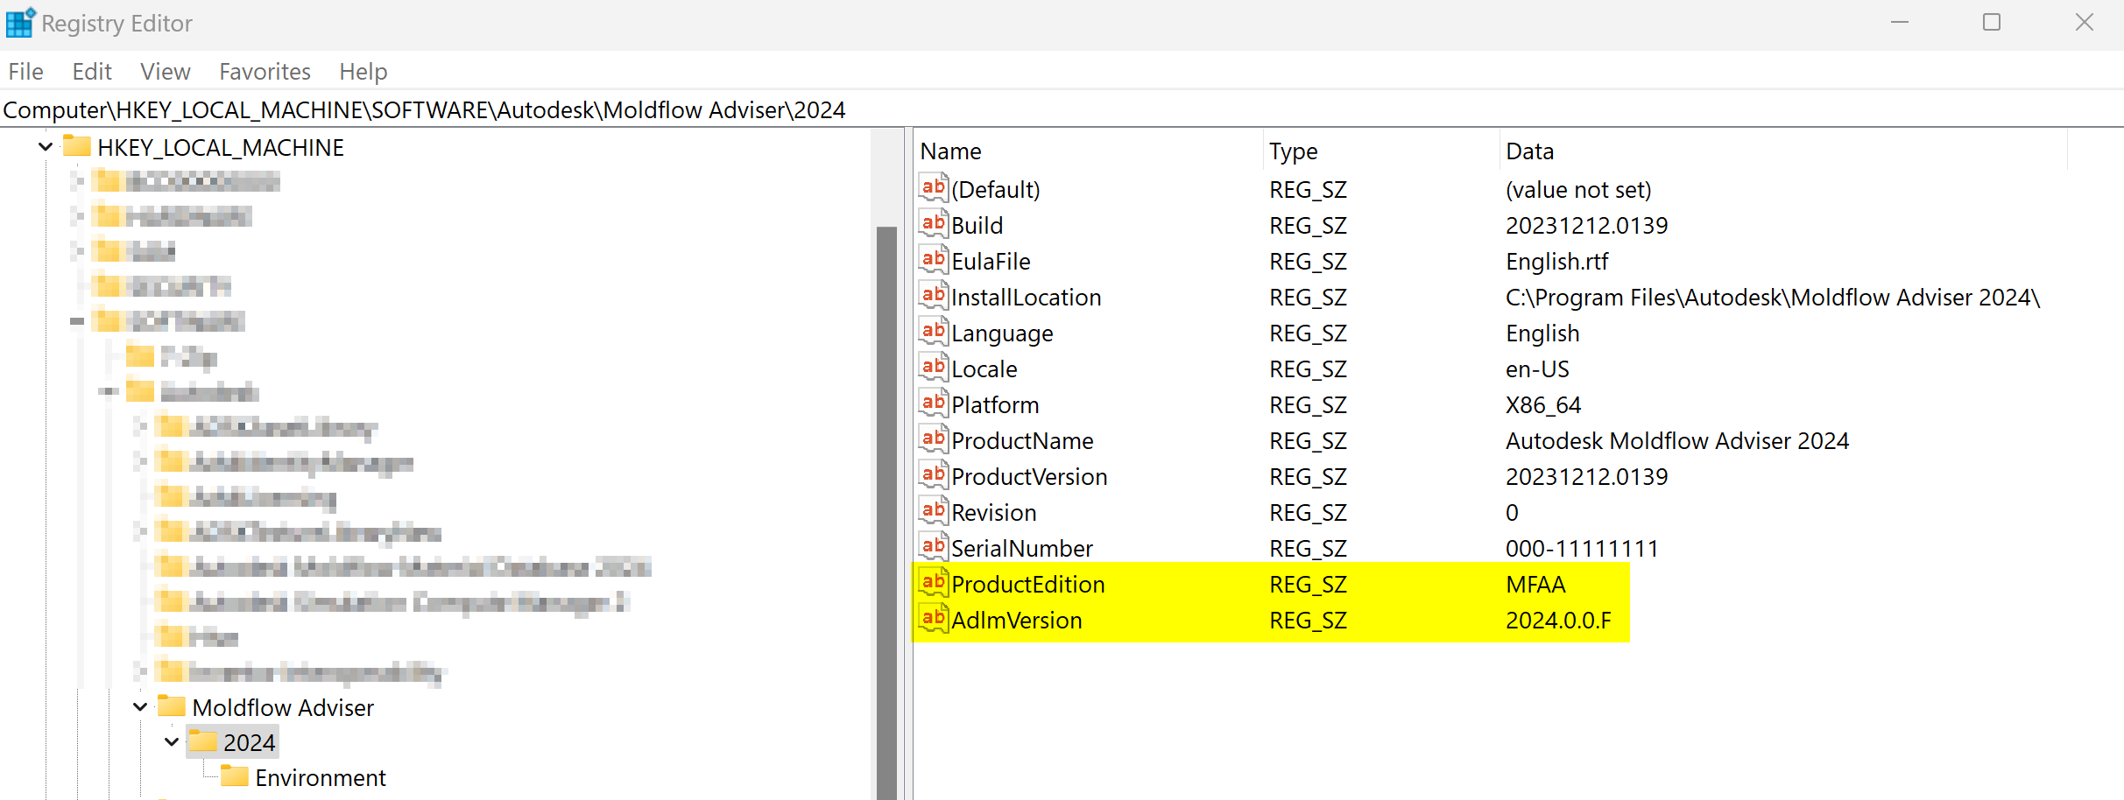Click the X86_64 data cell
The height and width of the screenshot is (800, 2124).
coord(1543,404)
